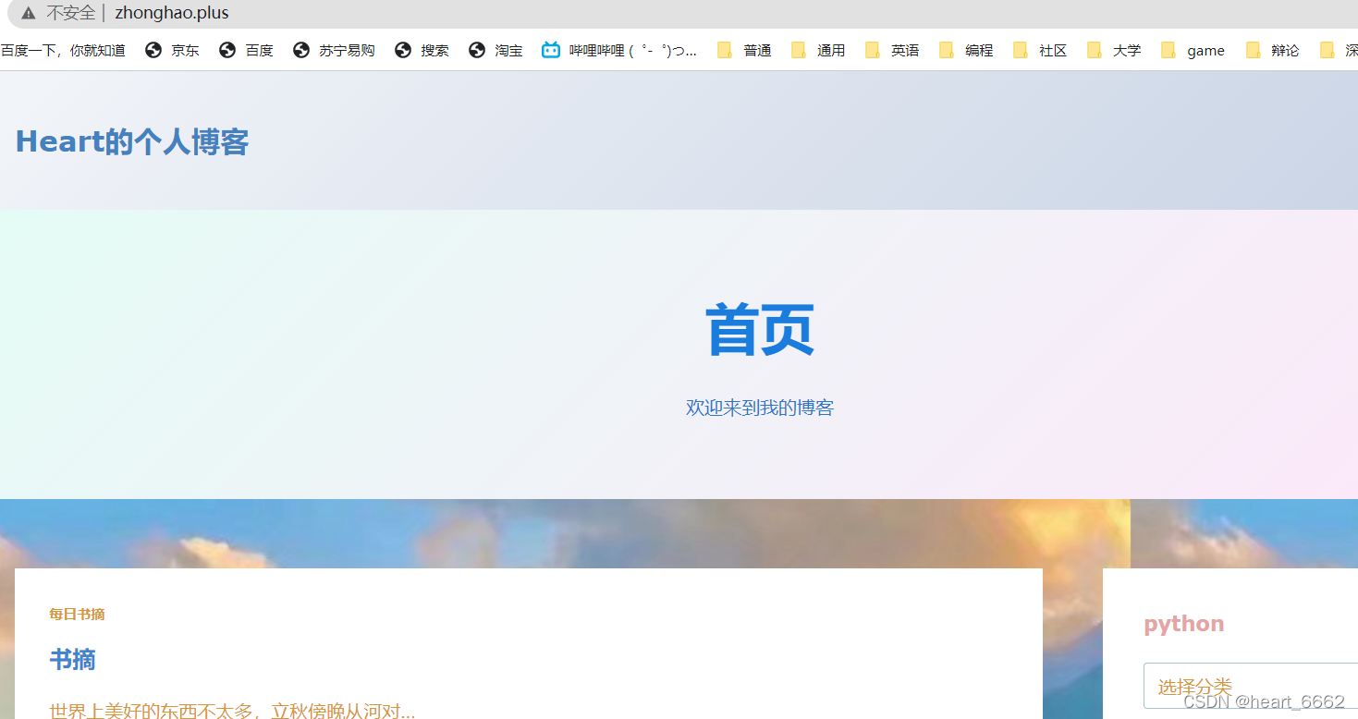Click the Heart的个人博客 site title
Image resolution: width=1358 pixels, height=719 pixels.
pyautogui.click(x=132, y=141)
